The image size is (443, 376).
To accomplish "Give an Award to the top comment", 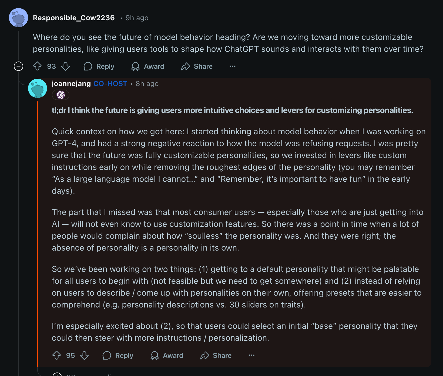I will pyautogui.click(x=148, y=66).
